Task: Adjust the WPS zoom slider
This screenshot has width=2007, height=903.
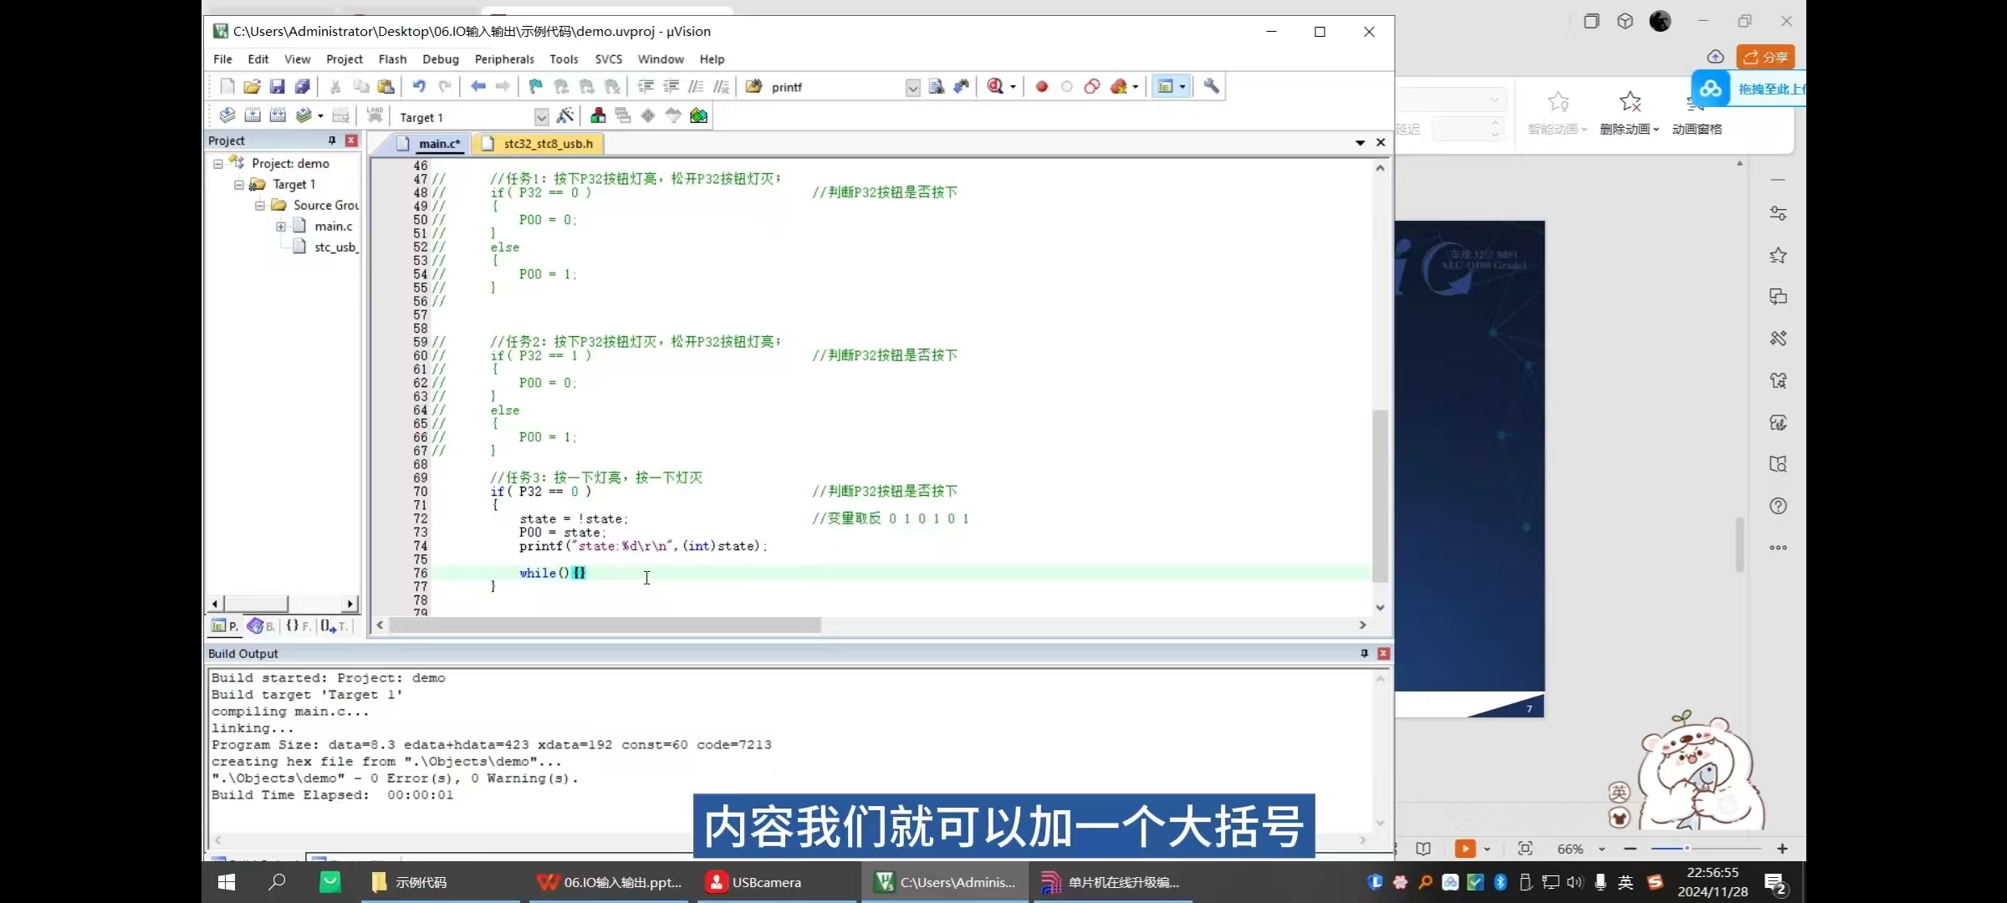Action: click(1688, 848)
